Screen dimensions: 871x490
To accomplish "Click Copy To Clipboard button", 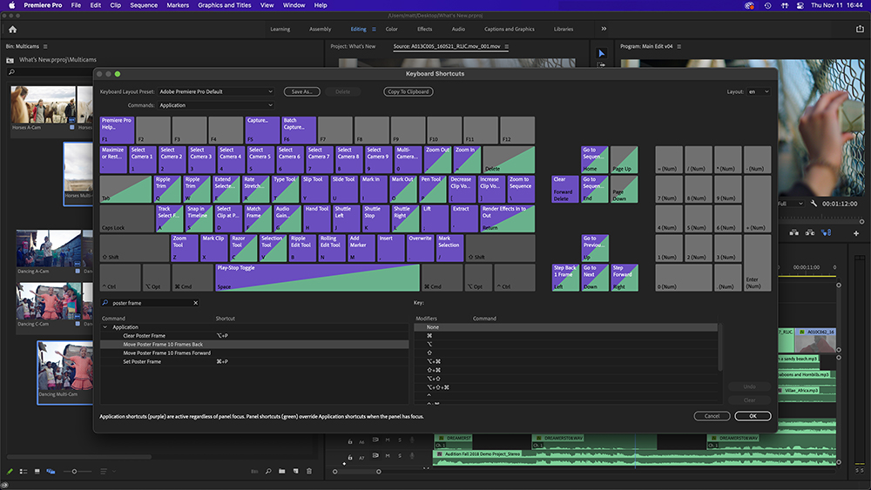I will coord(408,91).
